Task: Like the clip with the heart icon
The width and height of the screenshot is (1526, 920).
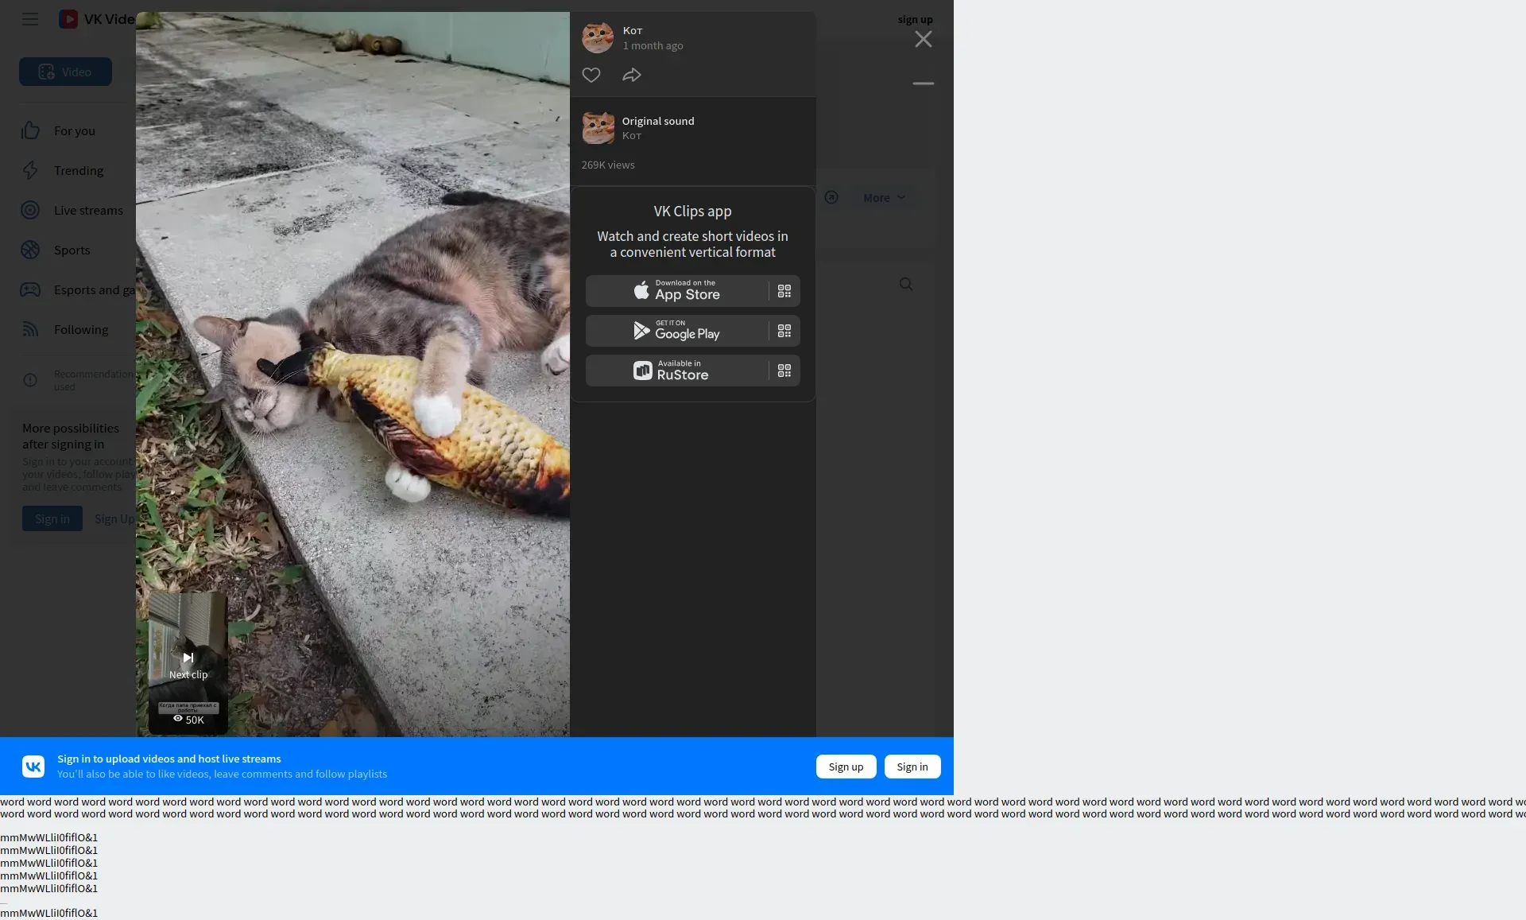Action: pos(591,76)
